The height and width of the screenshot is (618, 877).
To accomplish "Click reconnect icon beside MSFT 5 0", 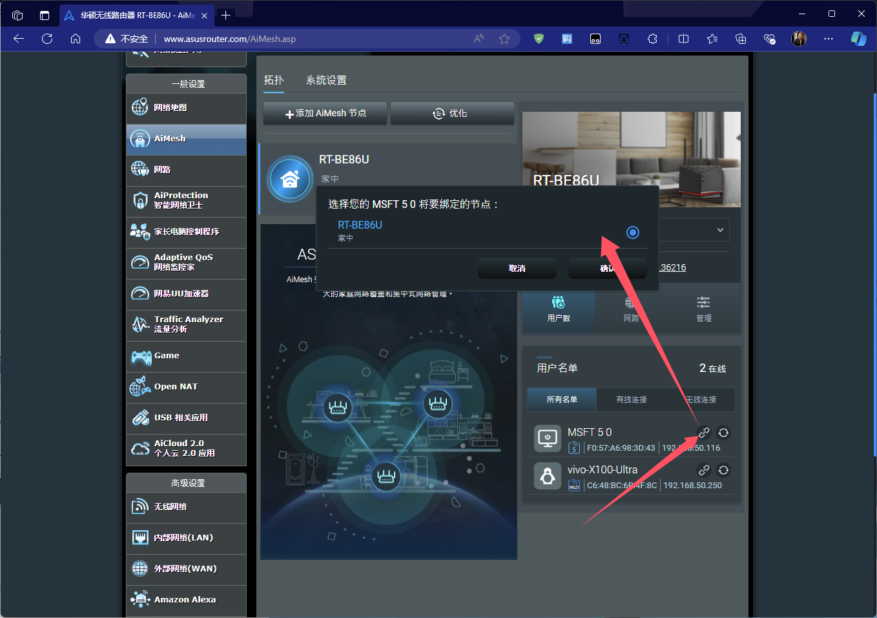I will (723, 433).
